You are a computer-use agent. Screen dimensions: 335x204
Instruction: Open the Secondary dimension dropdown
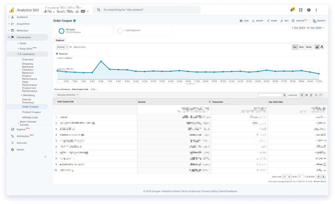coord(67,94)
